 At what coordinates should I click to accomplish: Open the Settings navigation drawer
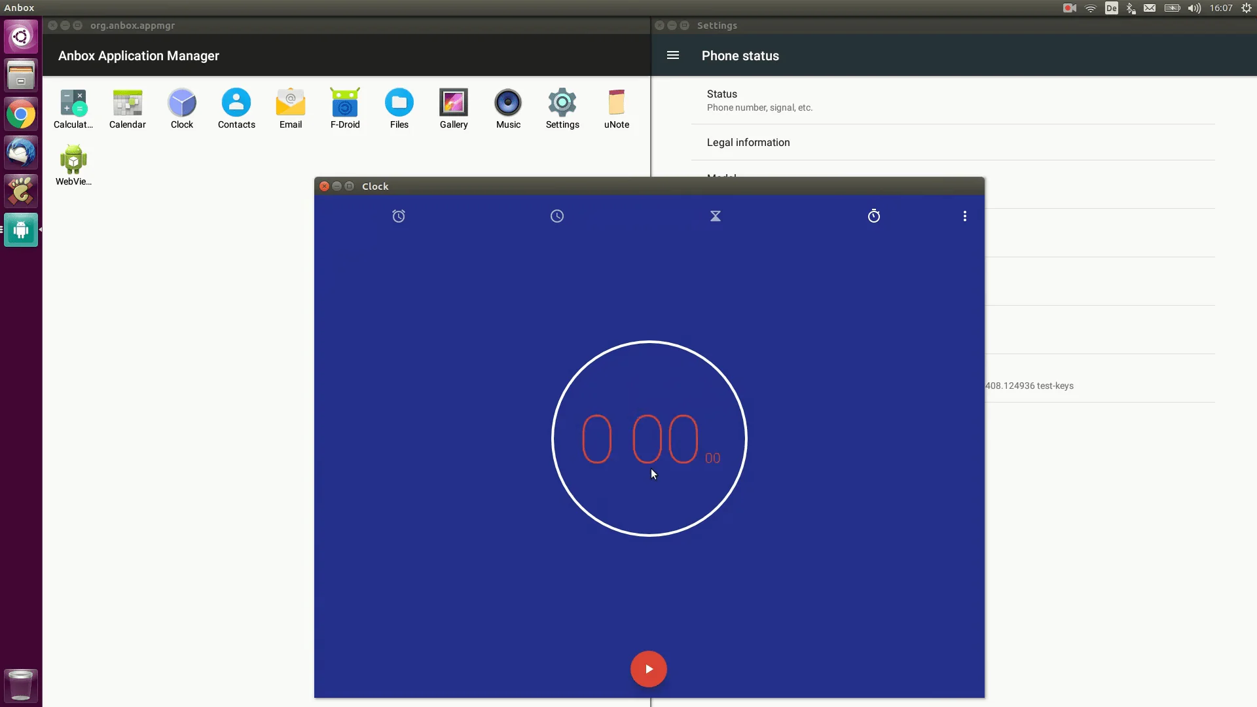point(673,55)
